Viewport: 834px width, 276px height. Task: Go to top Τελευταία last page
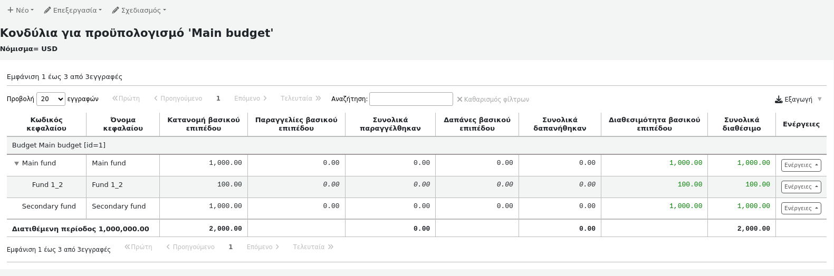[301, 98]
